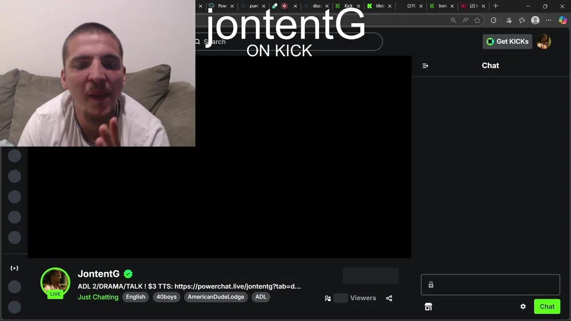Click the live broadcast sidebar icon
The image size is (571, 321).
(x=14, y=268)
